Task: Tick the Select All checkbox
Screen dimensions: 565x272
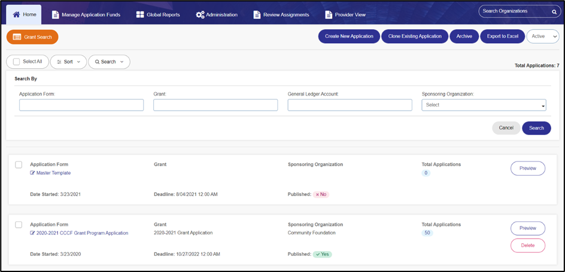Action: point(16,62)
